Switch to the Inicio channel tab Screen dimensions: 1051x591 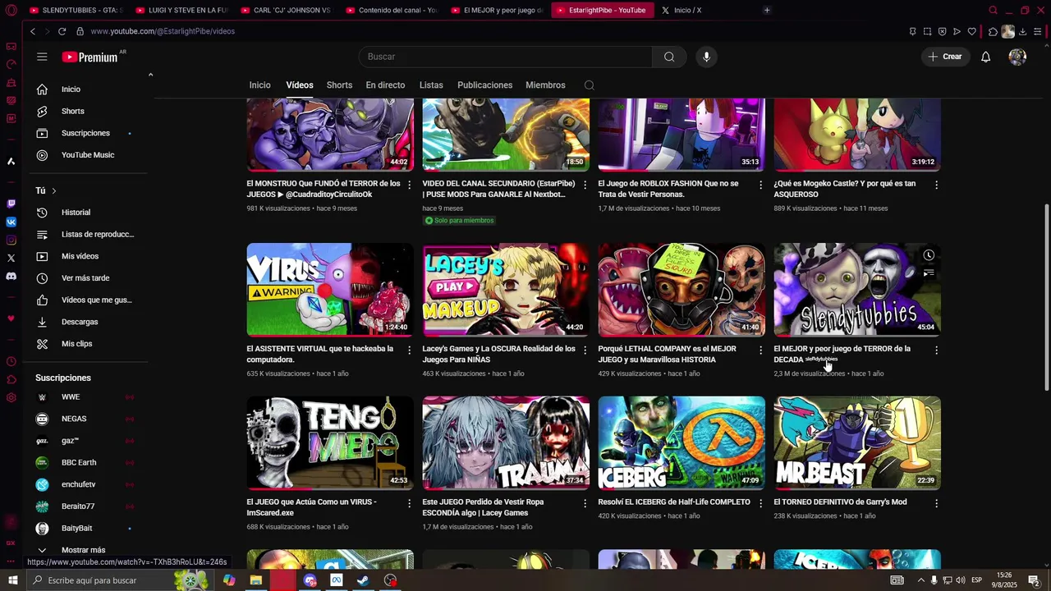click(259, 85)
